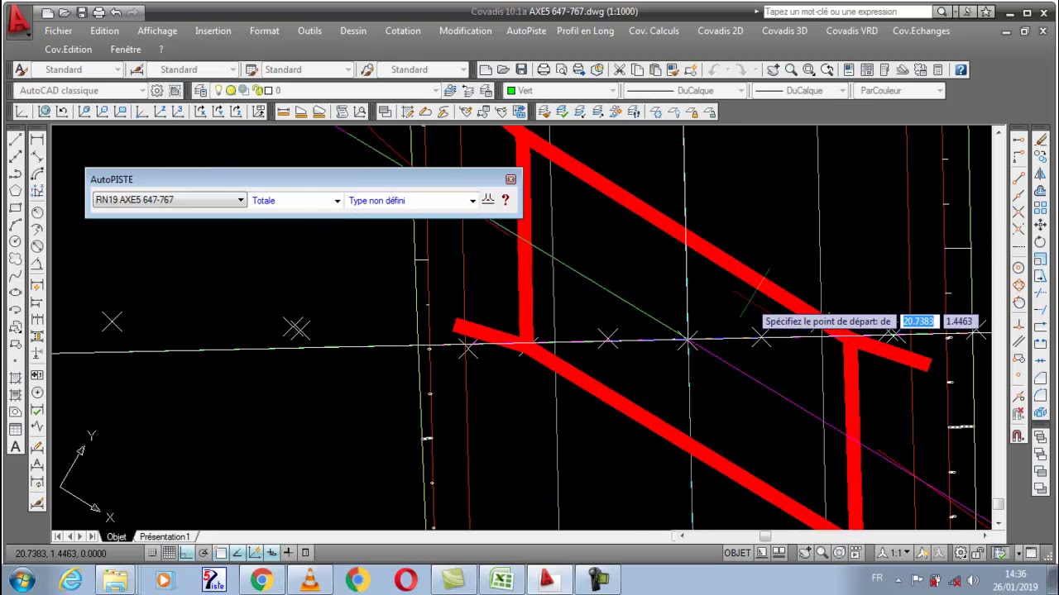This screenshot has width=1059, height=595.
Task: Select the Circle draw tool
Action: (x=15, y=241)
